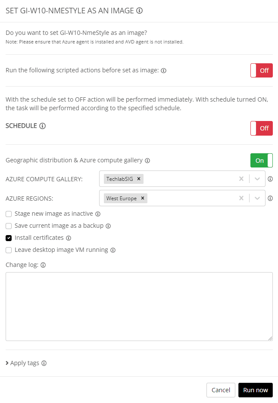Click info icon beside Change log label
The height and width of the screenshot is (403, 278).
coord(43,265)
